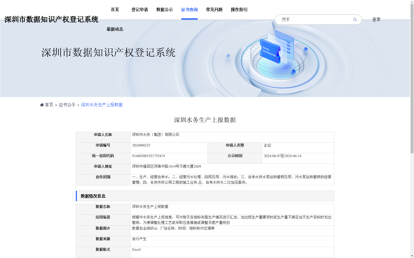Click the 申请人类型 label cell
This screenshot has width=414, height=258.
point(235,148)
